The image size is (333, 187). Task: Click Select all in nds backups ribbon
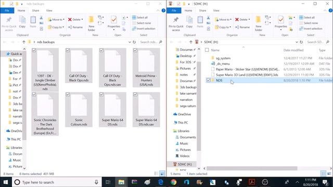click(140, 17)
